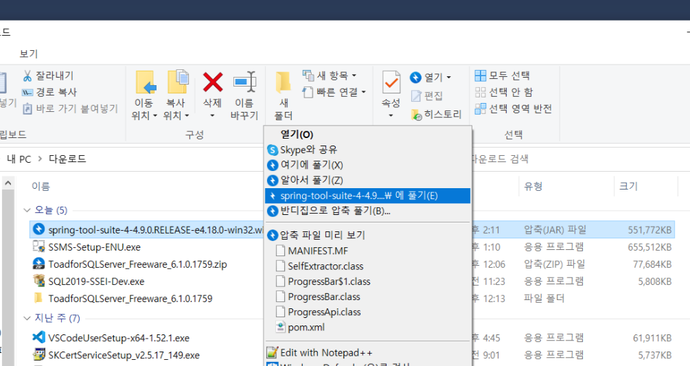This screenshot has width=690, height=366.
Task: Click Invert selection (선택 영역 반전)
Action: tap(513, 108)
